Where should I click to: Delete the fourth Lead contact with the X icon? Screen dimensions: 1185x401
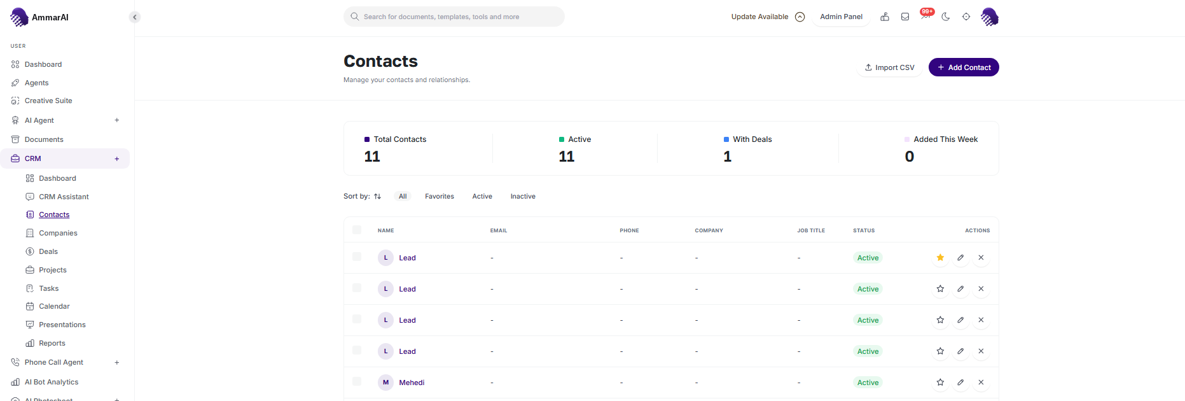point(981,351)
